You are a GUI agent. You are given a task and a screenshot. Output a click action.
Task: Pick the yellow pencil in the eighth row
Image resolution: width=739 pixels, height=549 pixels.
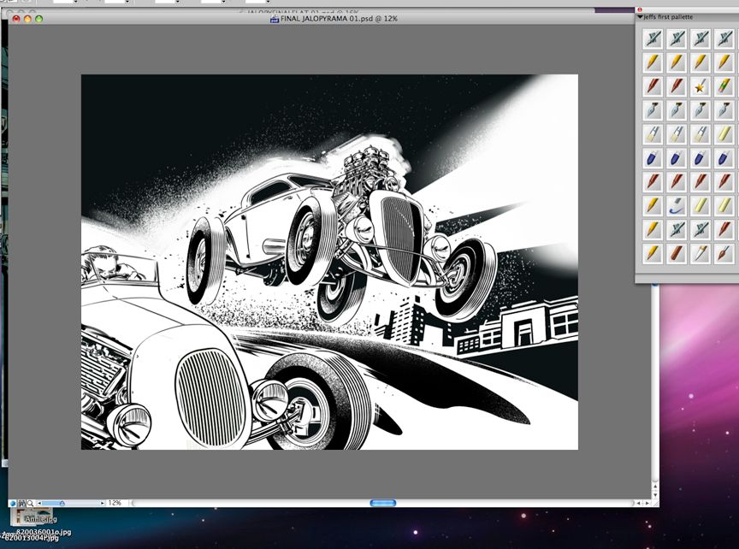click(653, 206)
